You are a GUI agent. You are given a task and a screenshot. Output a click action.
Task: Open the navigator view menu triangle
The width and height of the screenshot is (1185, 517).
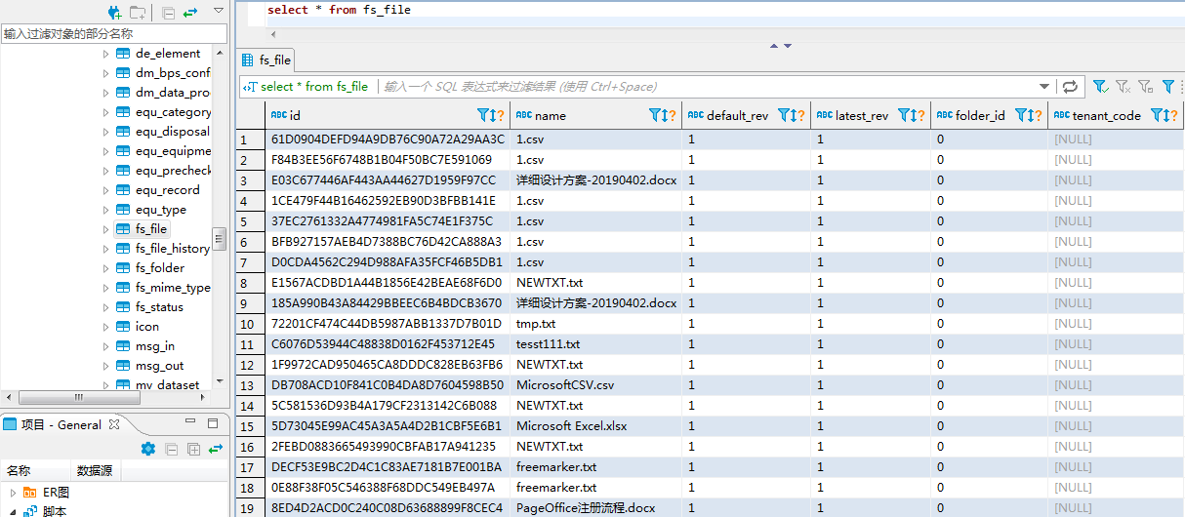218,10
